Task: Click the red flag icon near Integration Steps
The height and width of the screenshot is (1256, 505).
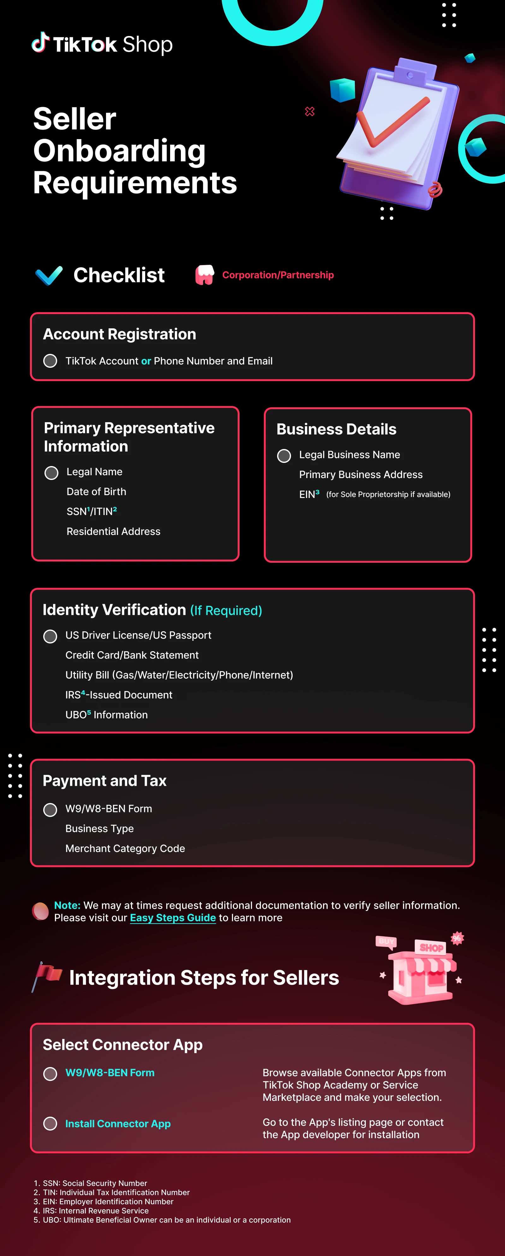Action: coord(47,977)
